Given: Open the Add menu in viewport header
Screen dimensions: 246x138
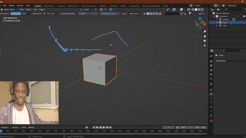Looking at the screenshot, I should 35,10.
